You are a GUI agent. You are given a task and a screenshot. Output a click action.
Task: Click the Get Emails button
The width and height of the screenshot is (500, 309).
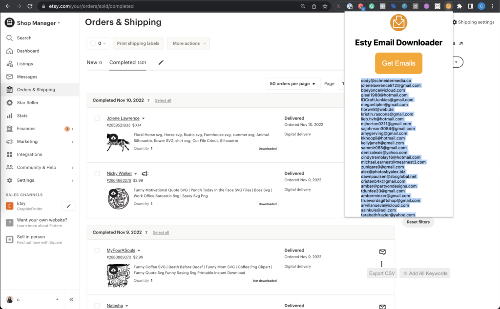click(x=398, y=63)
